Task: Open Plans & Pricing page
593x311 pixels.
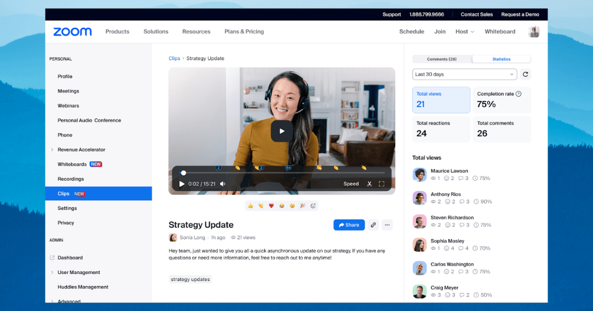Action: coord(244,32)
